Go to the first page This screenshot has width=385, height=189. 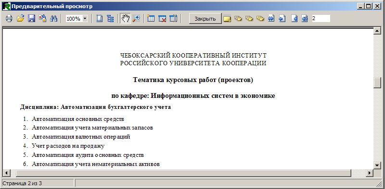[271, 19]
